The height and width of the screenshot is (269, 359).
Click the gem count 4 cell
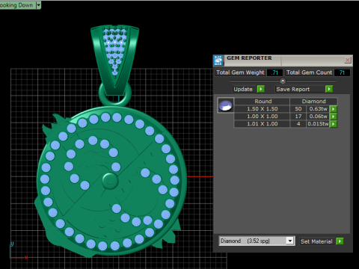pos(298,124)
